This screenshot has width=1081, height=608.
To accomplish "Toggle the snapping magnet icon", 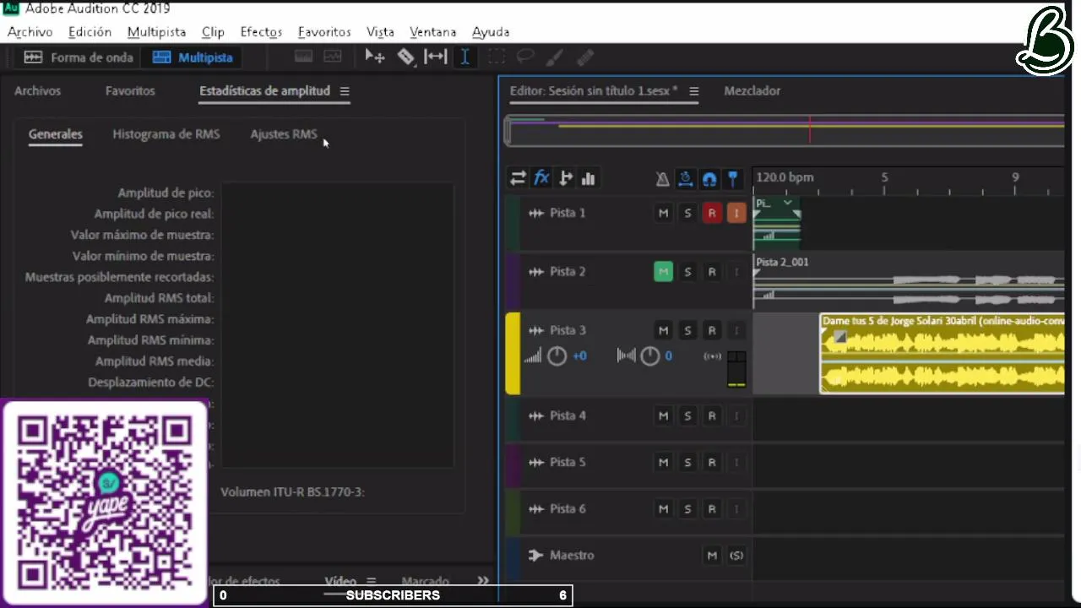I will [x=709, y=178].
